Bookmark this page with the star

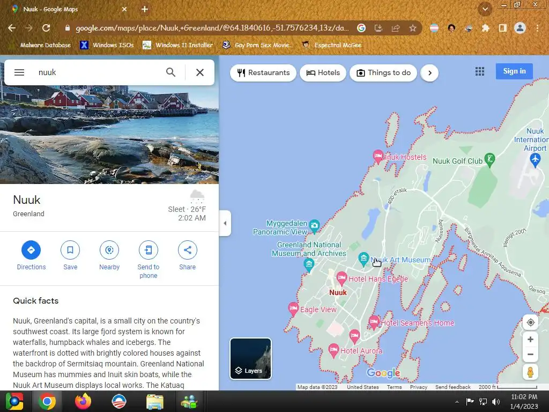tap(413, 28)
